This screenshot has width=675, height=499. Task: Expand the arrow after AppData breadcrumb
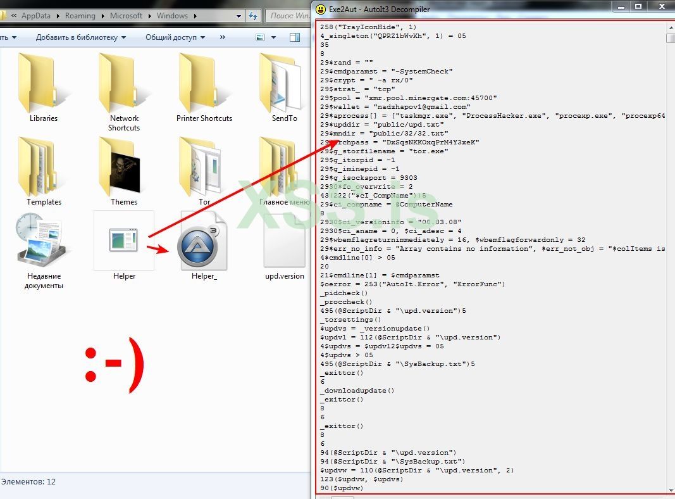(x=58, y=16)
